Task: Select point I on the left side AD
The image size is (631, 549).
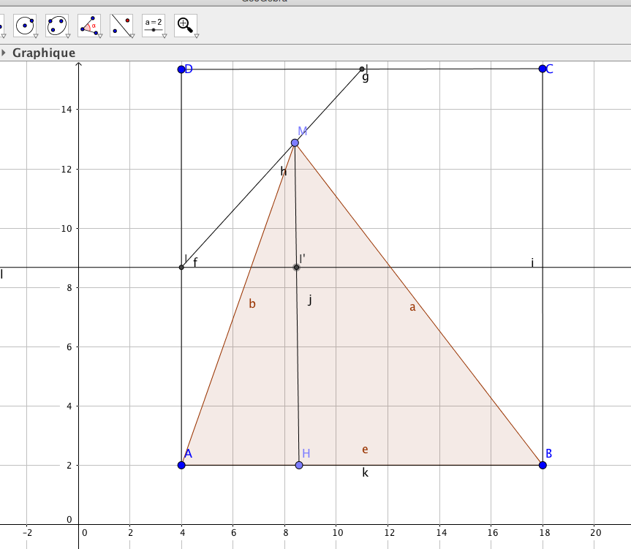Action: 181,268
